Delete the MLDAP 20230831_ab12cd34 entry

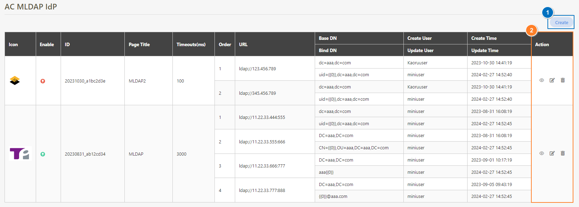563,154
